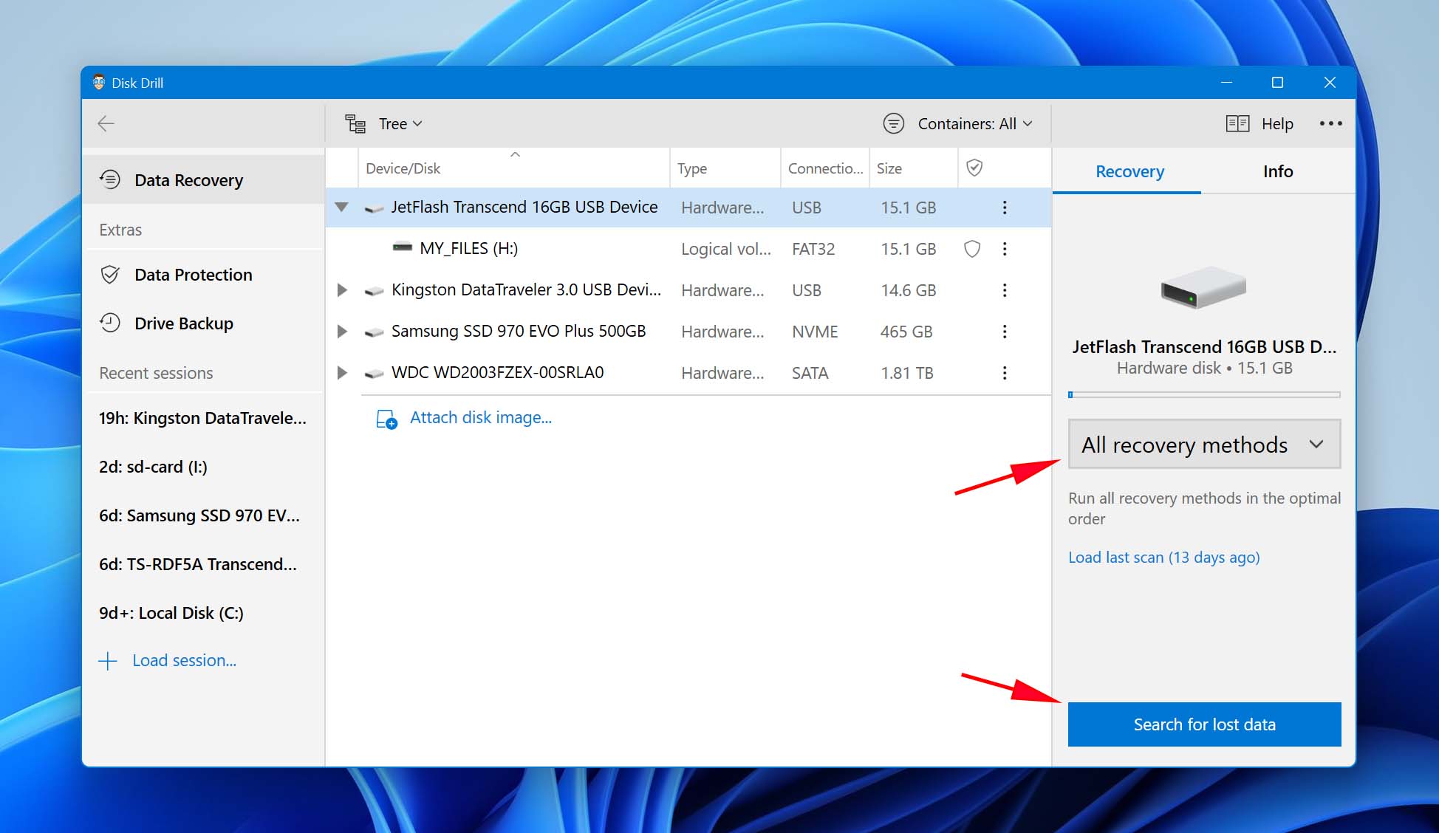Open Drive Backup in sidebar
The width and height of the screenshot is (1439, 833).
204,323
